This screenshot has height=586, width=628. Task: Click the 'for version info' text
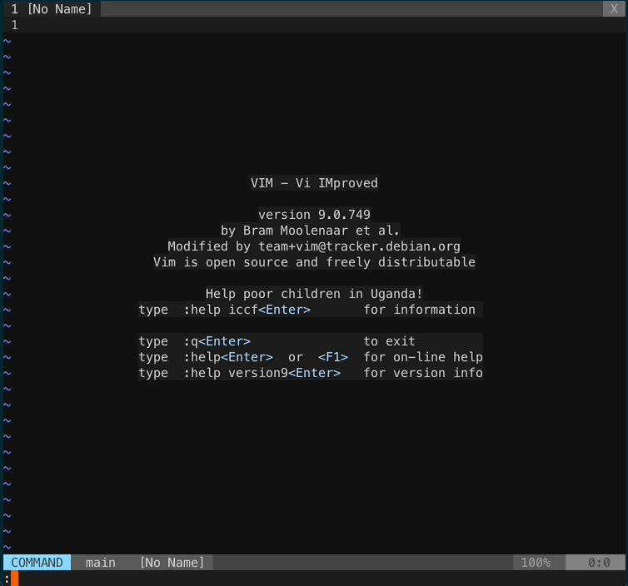click(423, 373)
